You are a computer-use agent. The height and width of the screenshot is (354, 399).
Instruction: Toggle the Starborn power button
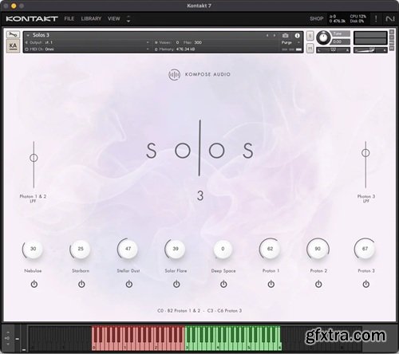pos(81,284)
